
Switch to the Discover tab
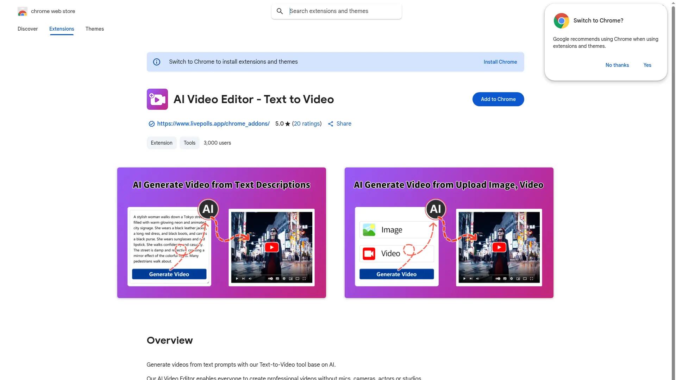pos(27,29)
